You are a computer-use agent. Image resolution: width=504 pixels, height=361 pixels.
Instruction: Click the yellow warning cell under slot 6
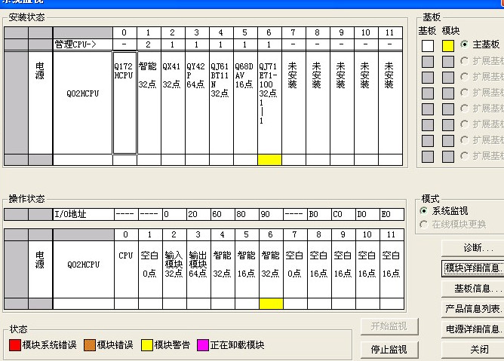[x=269, y=160]
